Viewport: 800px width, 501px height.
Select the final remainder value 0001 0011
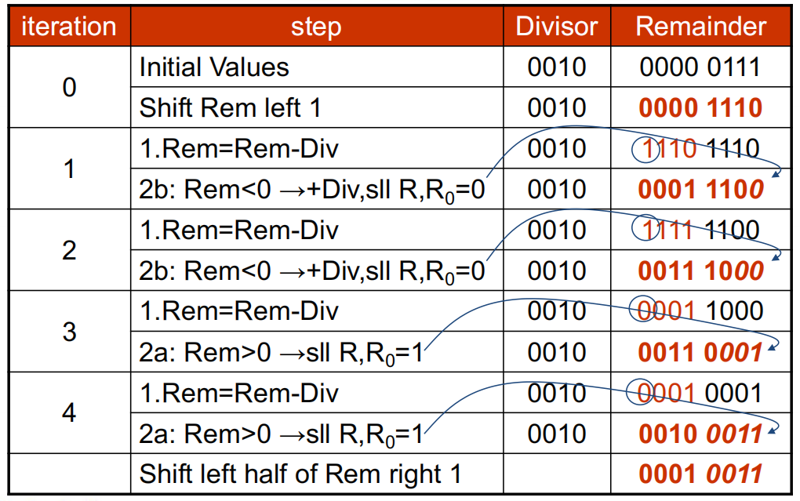click(x=700, y=474)
